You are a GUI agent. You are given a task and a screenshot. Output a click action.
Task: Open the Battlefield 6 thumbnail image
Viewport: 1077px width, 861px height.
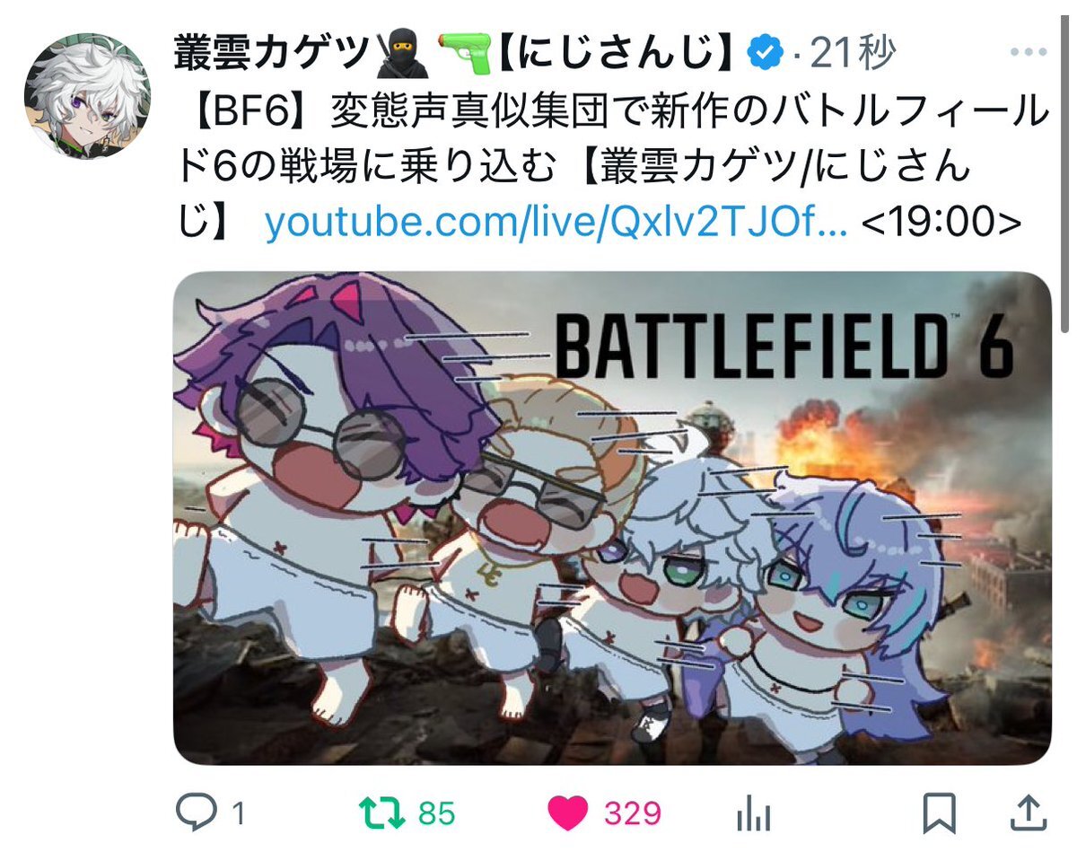[x=612, y=518]
